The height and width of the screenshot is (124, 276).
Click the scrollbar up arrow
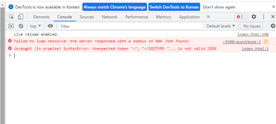pos(2,5)
